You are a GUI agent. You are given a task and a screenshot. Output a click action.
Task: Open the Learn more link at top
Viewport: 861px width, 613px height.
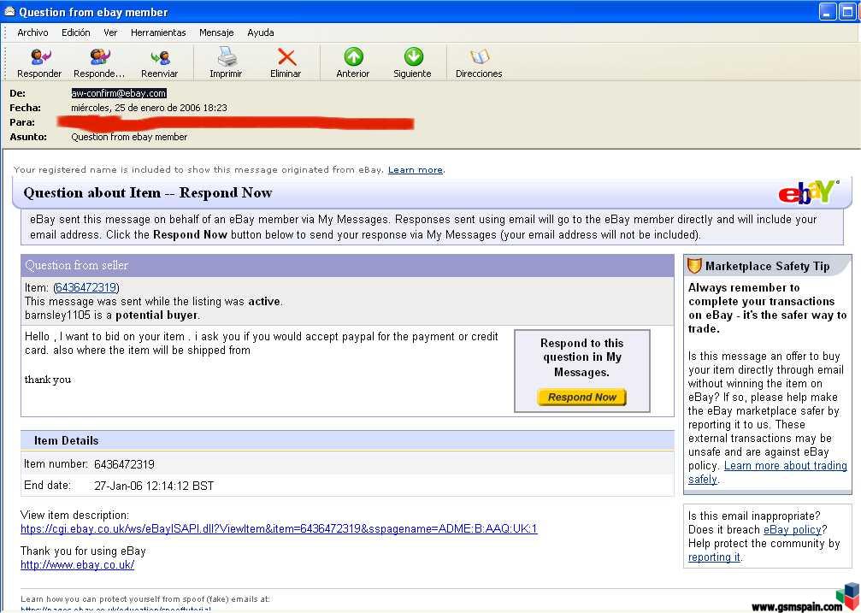[x=416, y=170]
